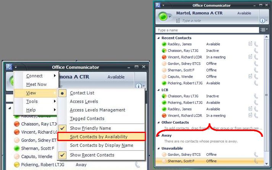Image resolution: width=272 pixels, height=170 pixels.
Task: Click the phone icon beside Pickering in the left window
Action: 137,164
